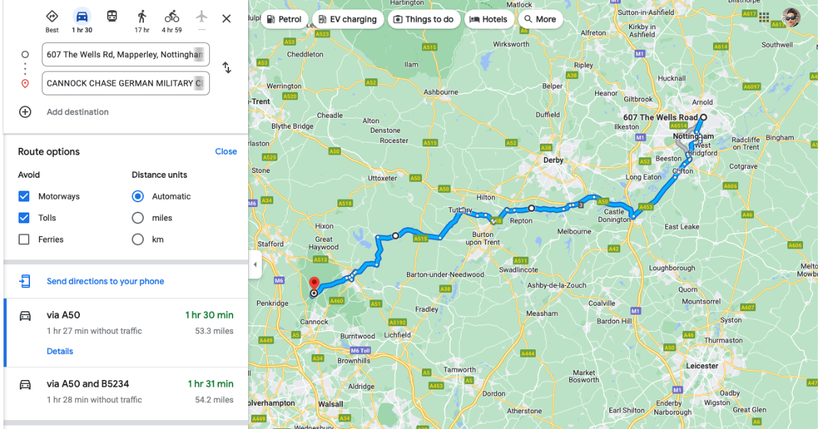Switch to walking directions icon
This screenshot has height=429, width=818.
(x=142, y=16)
